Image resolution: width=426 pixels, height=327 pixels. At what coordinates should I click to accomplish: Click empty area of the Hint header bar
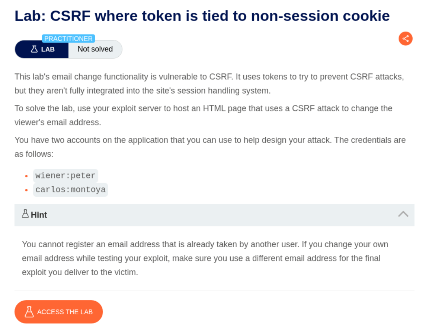click(223, 215)
